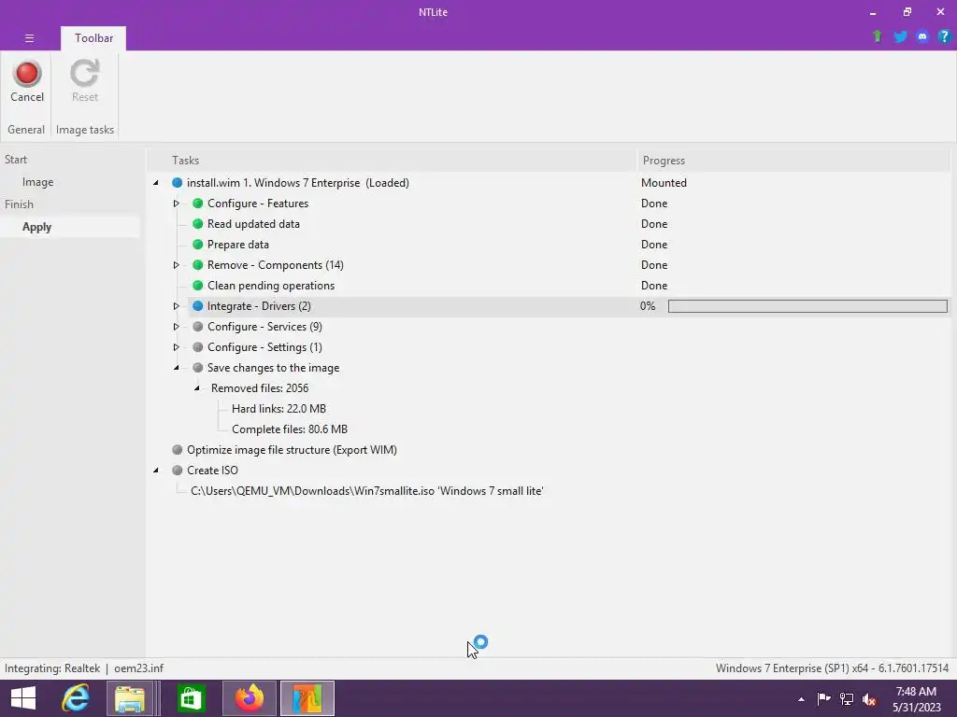This screenshot has height=717, width=957.
Task: Click the Progress column header
Action: [x=793, y=161]
